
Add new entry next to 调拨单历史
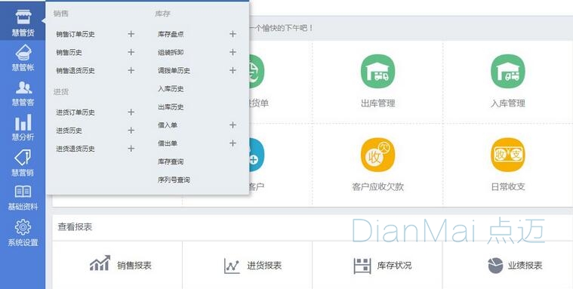pos(233,70)
